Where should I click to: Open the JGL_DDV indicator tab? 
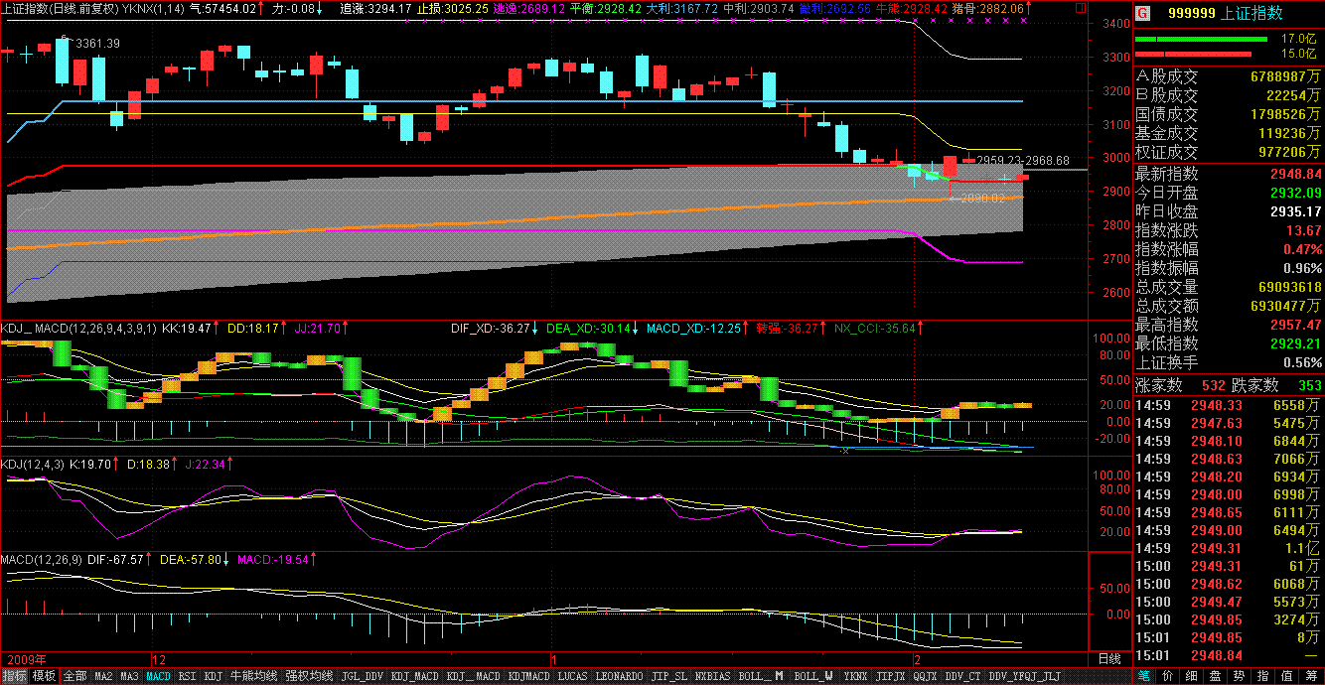362,676
